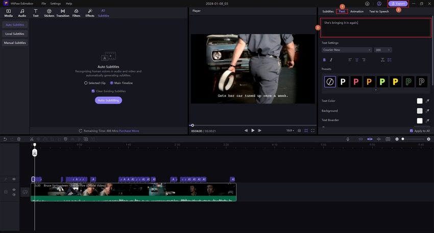Click the undo arrow in timeline toolbar

[x=5, y=139]
